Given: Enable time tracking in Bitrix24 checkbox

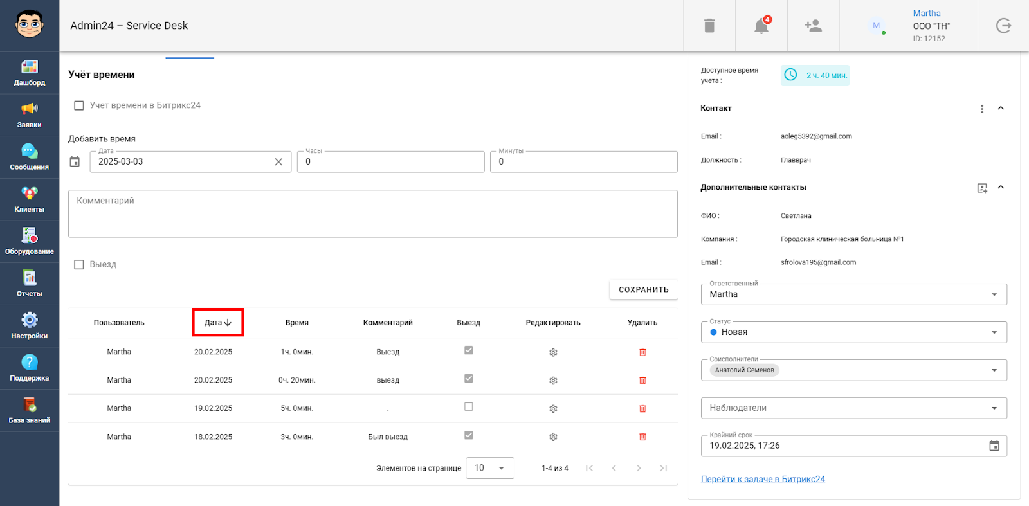Looking at the screenshot, I should pos(79,105).
